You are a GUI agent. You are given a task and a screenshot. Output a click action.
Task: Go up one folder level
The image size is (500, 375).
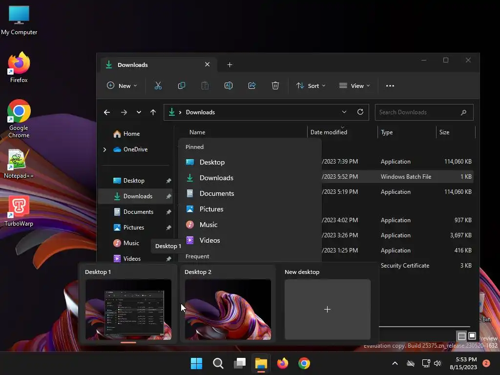click(x=153, y=112)
